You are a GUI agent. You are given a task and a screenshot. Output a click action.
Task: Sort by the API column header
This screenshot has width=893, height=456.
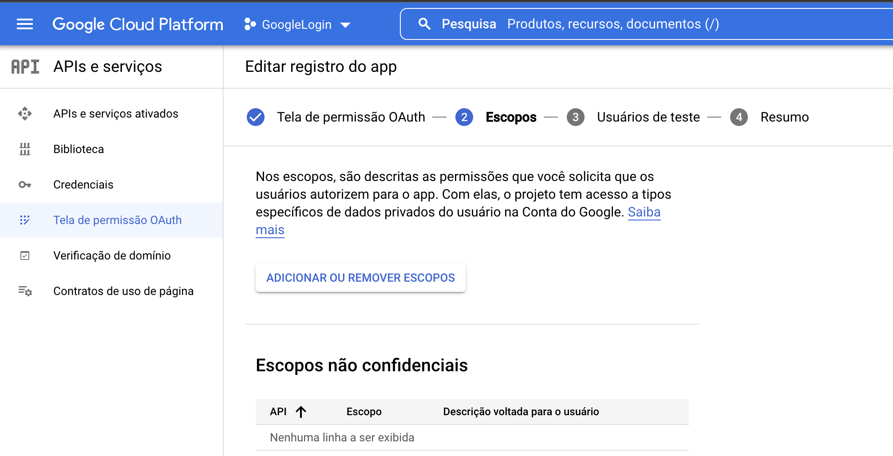278,412
